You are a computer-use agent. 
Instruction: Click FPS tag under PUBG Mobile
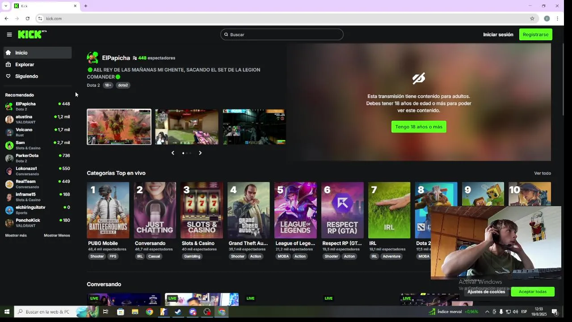[113, 256]
